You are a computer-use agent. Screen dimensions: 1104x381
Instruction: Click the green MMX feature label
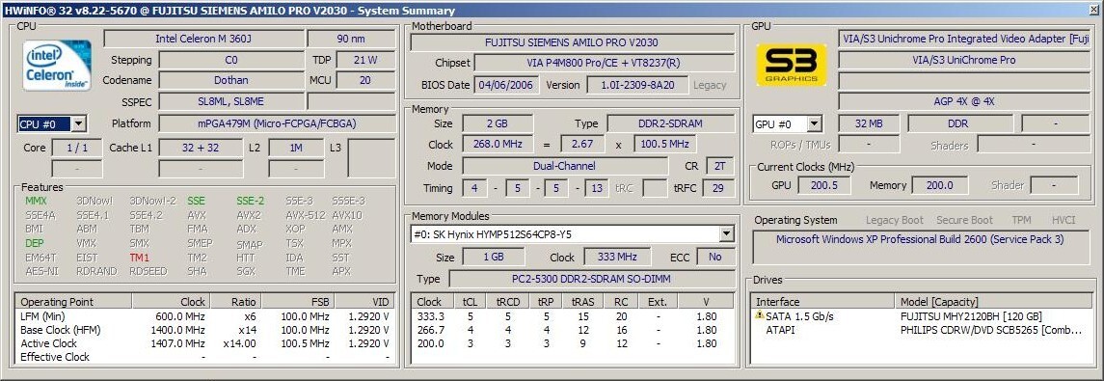(36, 201)
